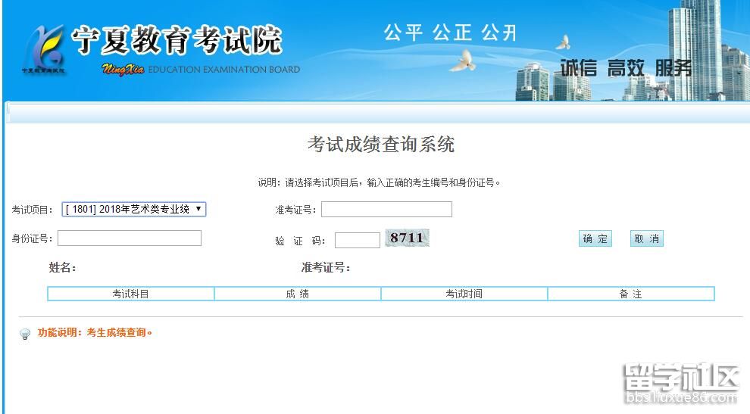Click into the 身份证号 text box
750x414 pixels.
click(x=130, y=238)
